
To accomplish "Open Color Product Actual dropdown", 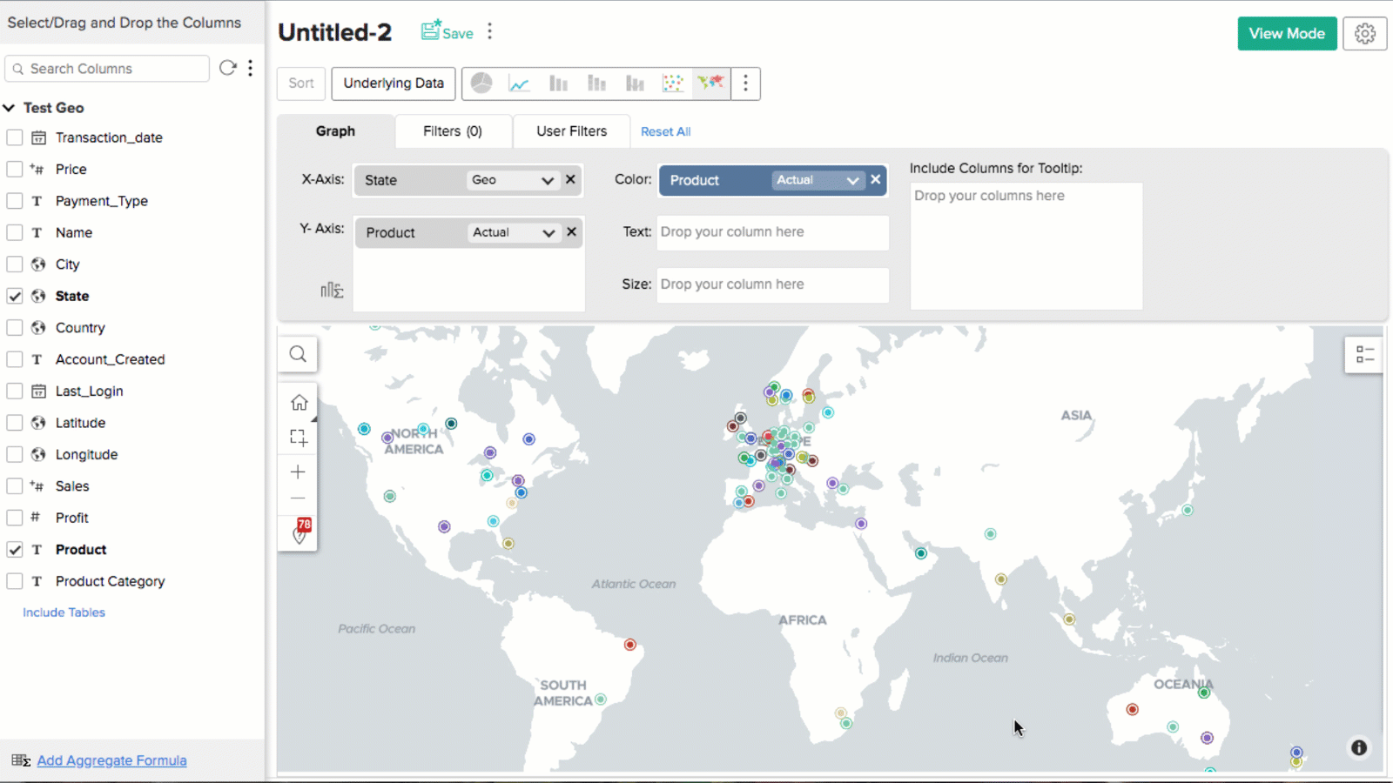I will (852, 180).
